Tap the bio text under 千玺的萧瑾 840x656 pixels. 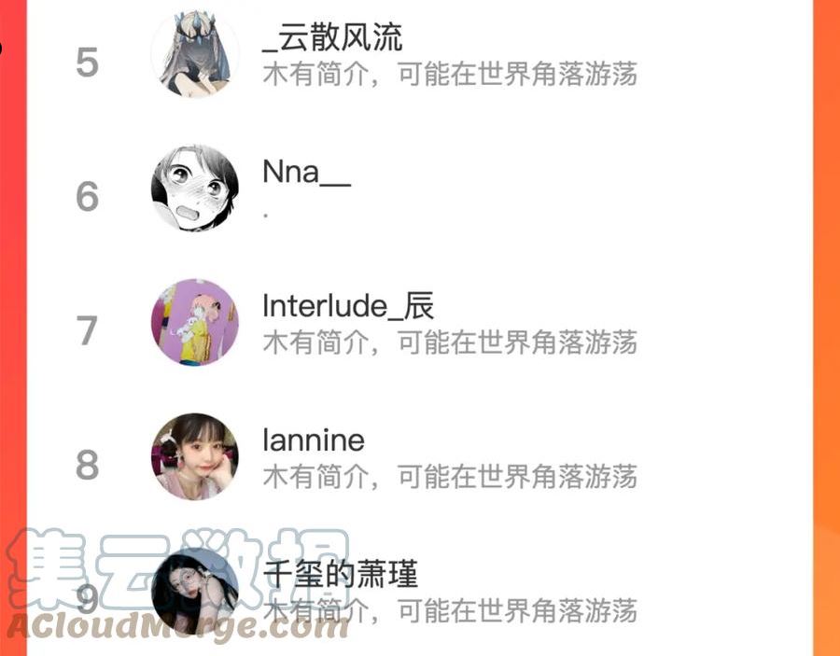click(x=450, y=611)
